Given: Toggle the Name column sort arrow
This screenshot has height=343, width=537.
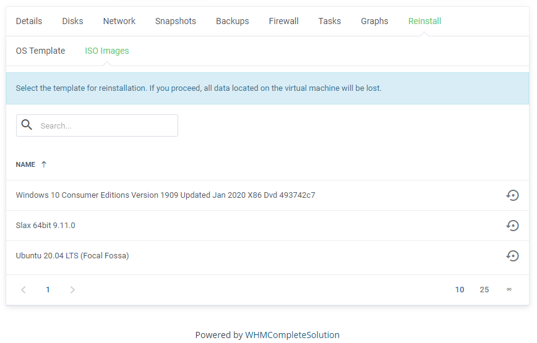Looking at the screenshot, I should (x=44, y=164).
